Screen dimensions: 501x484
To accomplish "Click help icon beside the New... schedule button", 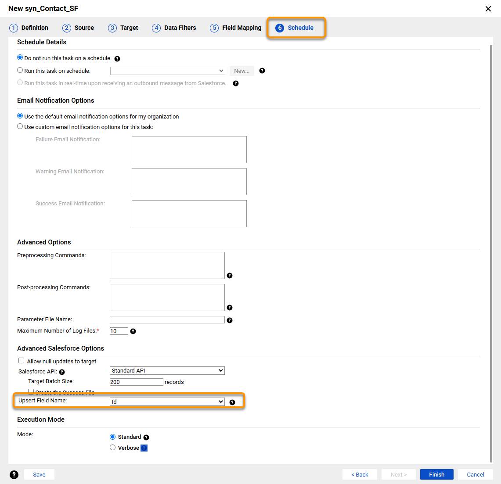I will coord(262,71).
